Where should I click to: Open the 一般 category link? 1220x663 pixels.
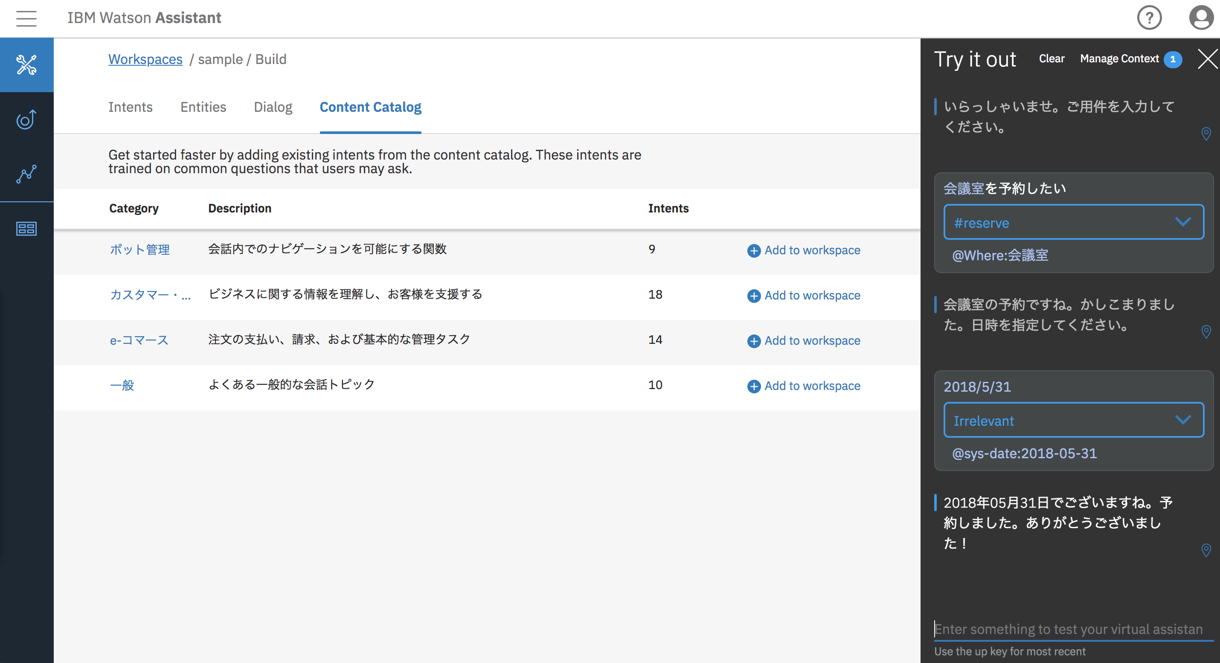coord(122,386)
